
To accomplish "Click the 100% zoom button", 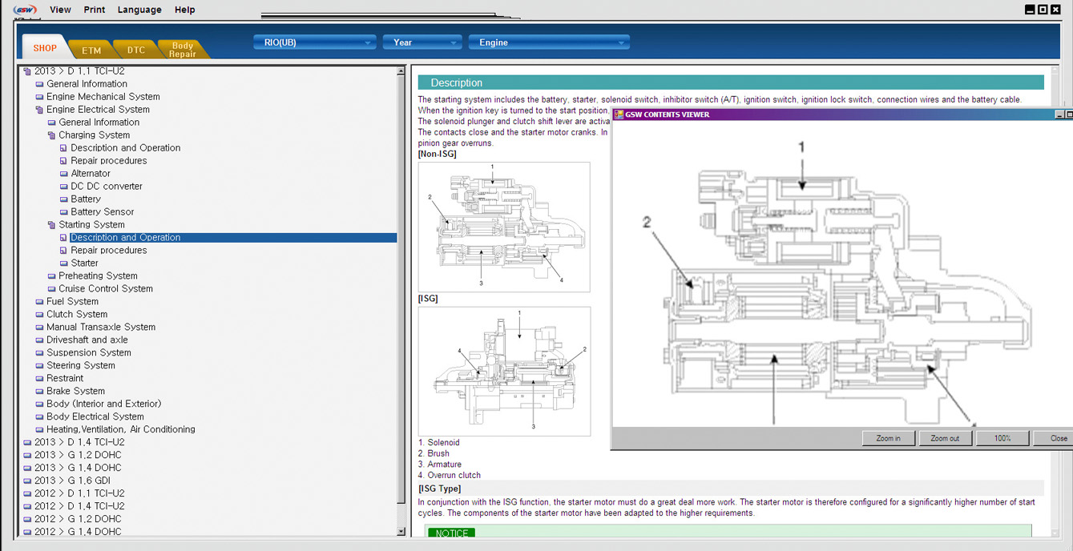I will tap(1002, 438).
